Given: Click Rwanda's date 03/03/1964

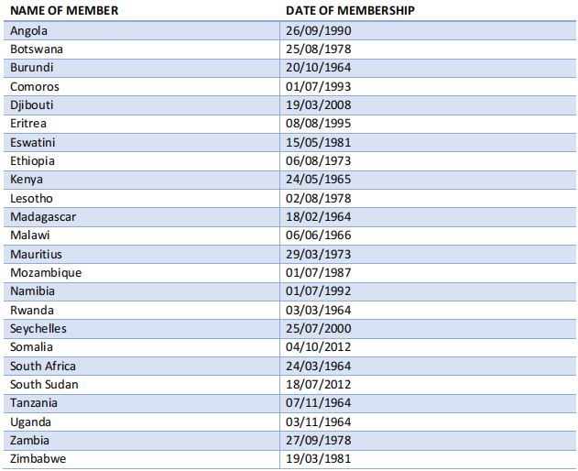Looking at the screenshot, I should click(319, 311).
